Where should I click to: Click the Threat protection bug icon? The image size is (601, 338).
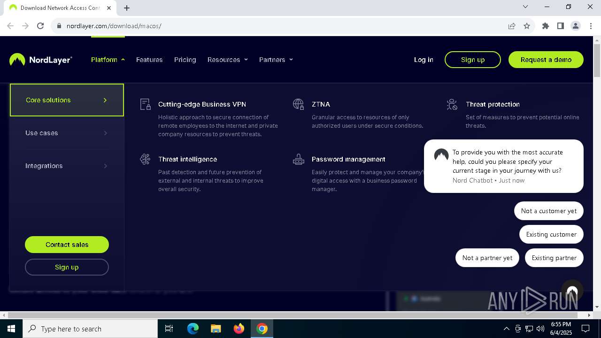click(x=452, y=104)
